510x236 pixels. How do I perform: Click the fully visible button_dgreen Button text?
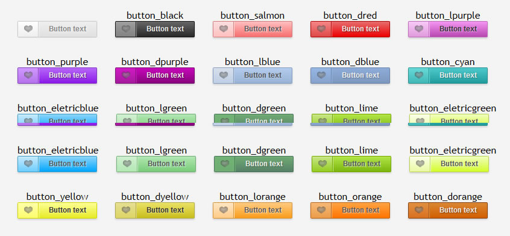tap(264, 164)
